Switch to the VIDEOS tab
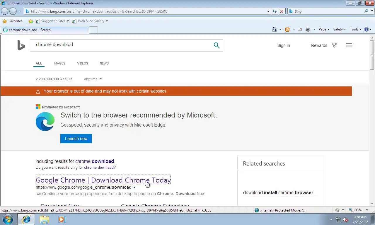Screen dimensions: 375x225 (x=83, y=63)
